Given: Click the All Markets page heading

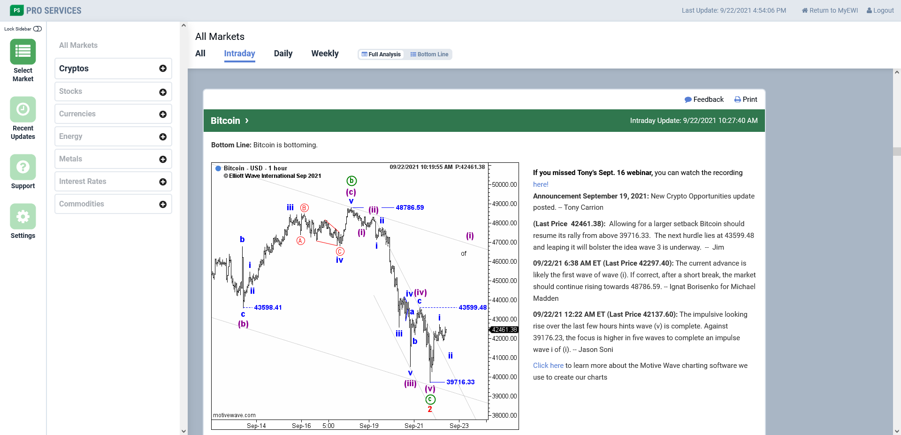Looking at the screenshot, I should pyautogui.click(x=220, y=37).
